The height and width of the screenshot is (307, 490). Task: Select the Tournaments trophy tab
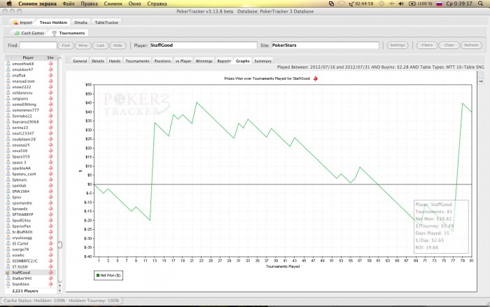coord(69,33)
